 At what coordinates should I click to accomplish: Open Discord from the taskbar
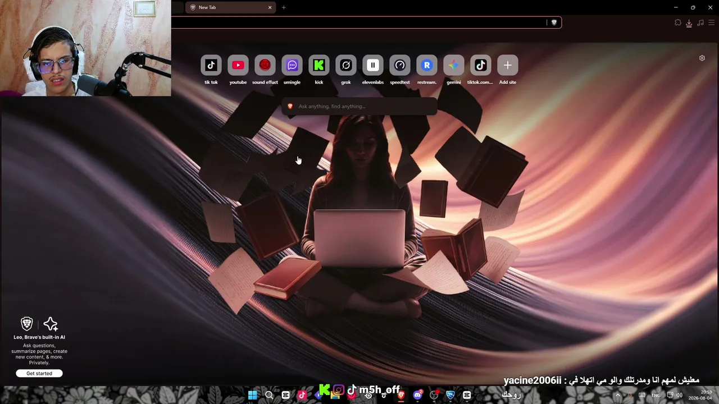pos(417,395)
